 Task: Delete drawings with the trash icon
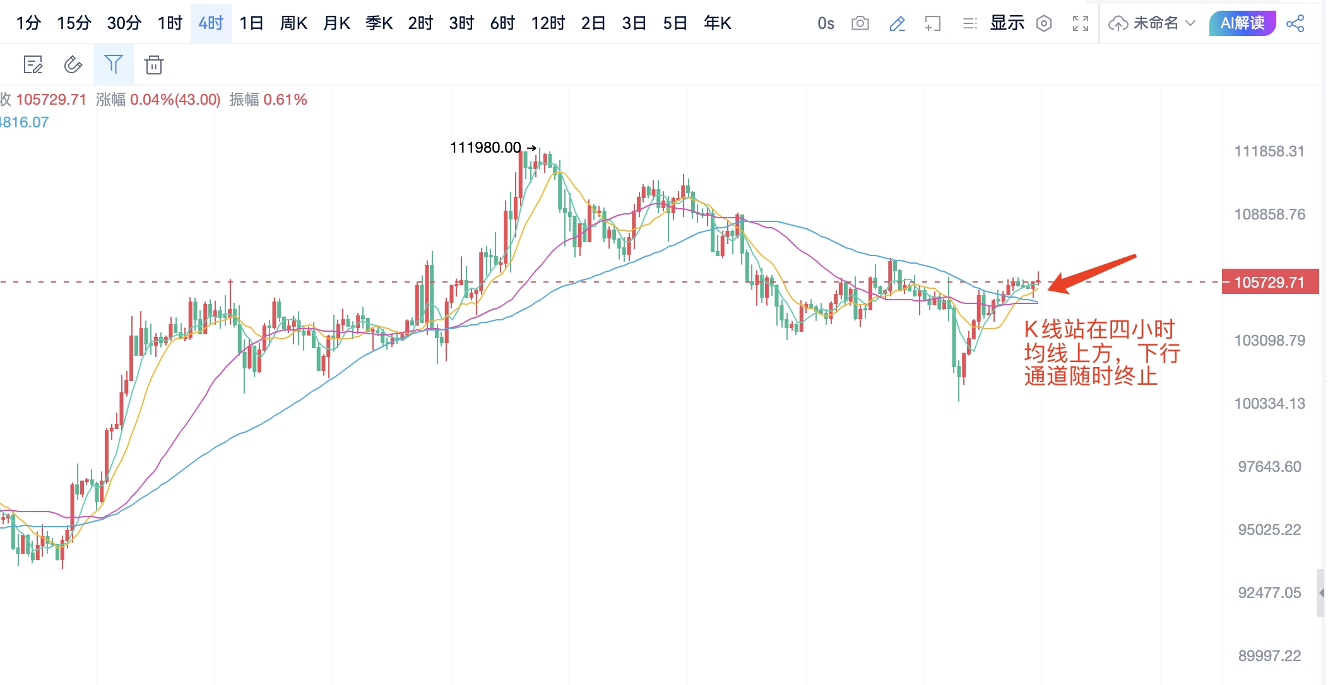[x=154, y=64]
